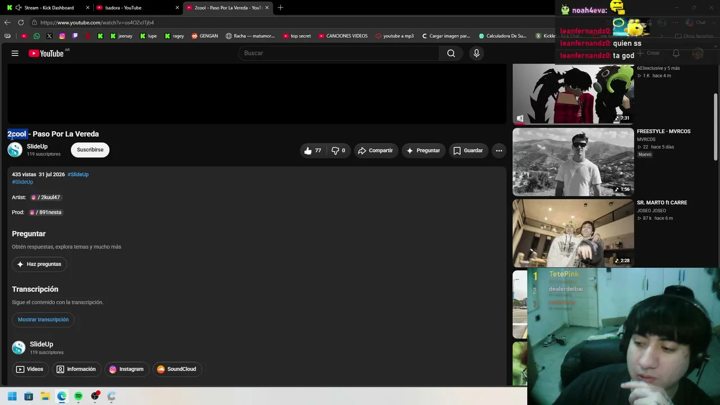Click the browser address bar URL
This screenshot has height=405, width=720.
97,22
